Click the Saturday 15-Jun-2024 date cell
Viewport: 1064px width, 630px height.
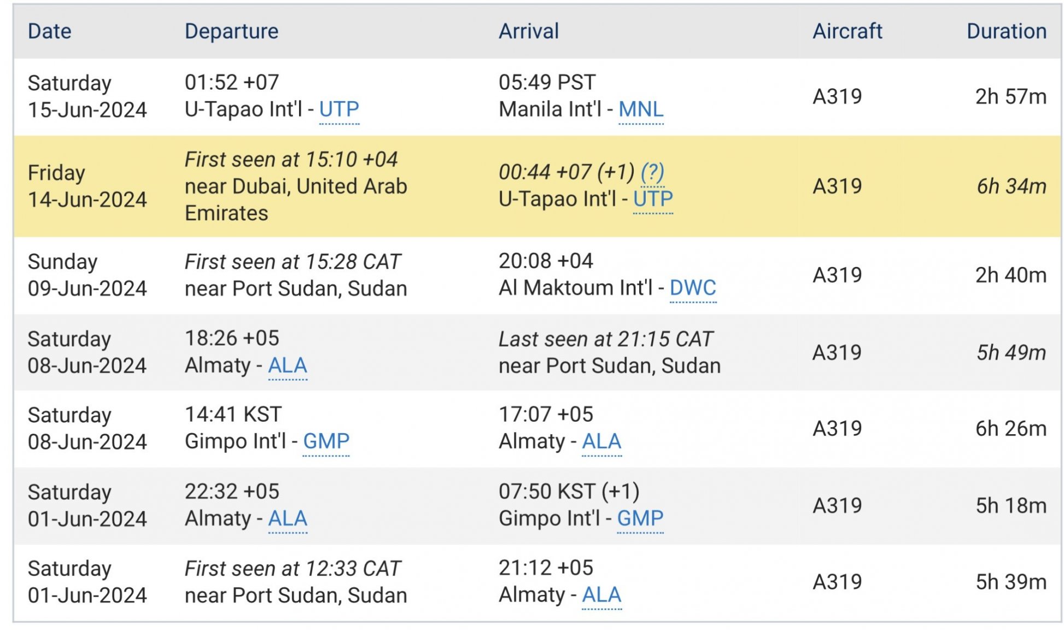click(87, 97)
